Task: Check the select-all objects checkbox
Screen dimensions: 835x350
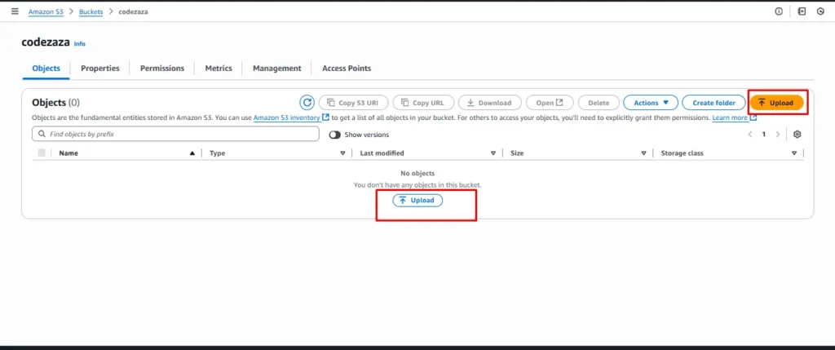Action: [42, 153]
